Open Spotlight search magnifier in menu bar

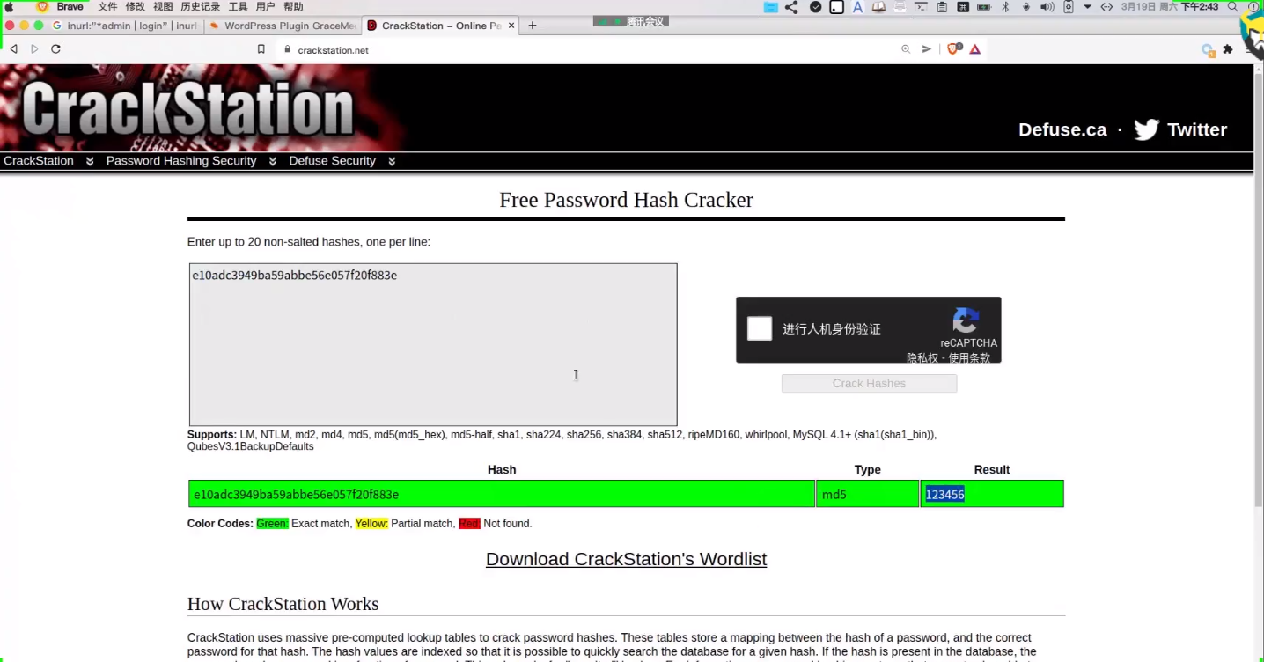coord(1233,7)
